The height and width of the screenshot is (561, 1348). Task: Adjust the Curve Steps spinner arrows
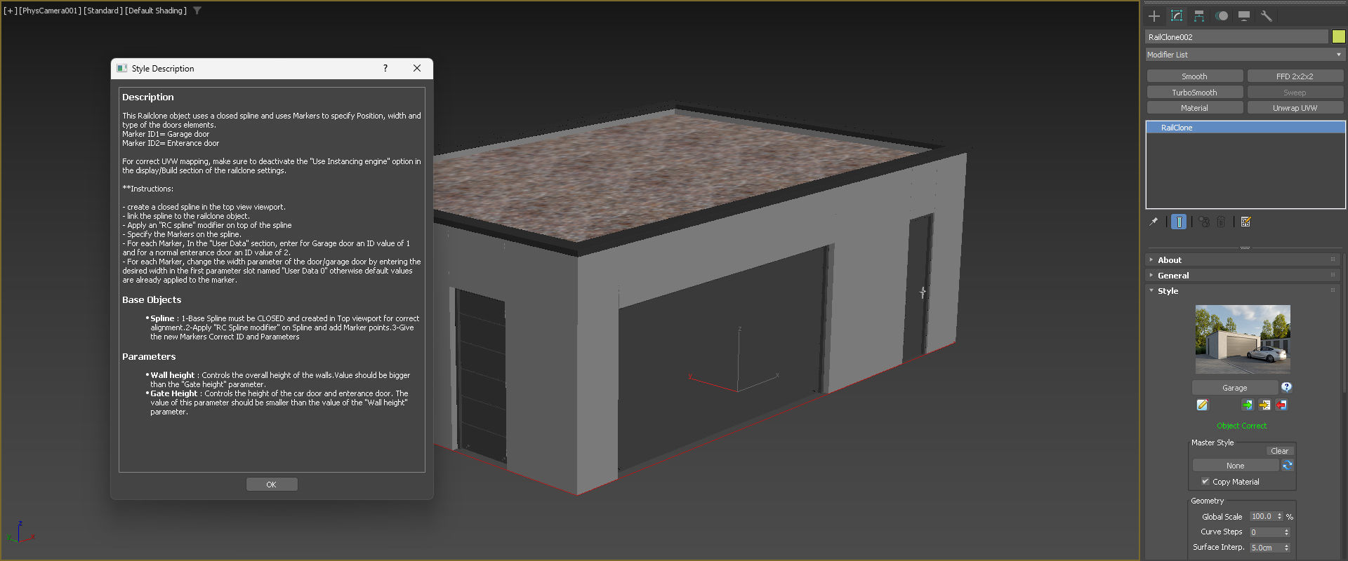click(x=1287, y=532)
